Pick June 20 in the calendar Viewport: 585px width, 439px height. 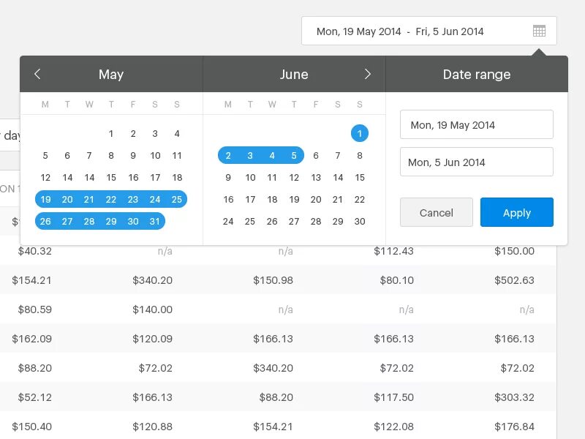[x=316, y=199]
